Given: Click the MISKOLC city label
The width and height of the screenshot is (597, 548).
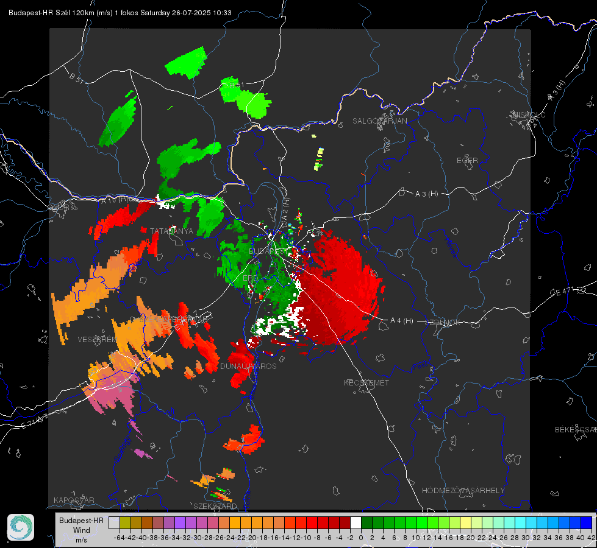Looking at the screenshot, I should 529,114.
